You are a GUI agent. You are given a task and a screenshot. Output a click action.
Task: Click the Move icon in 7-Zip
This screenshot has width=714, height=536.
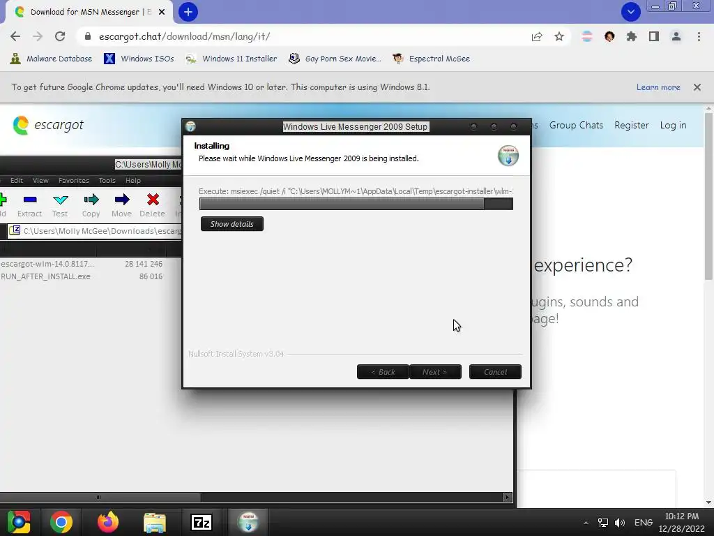(121, 204)
